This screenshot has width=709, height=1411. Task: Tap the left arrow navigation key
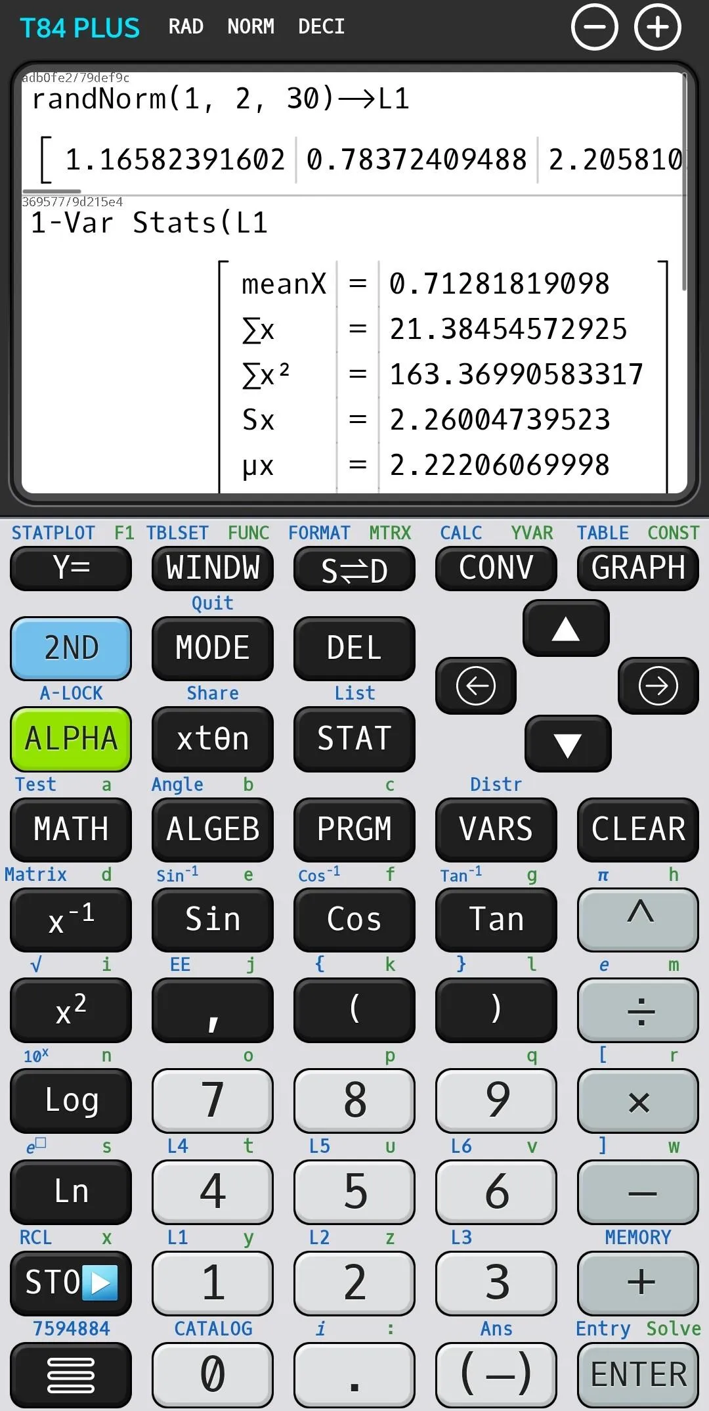click(476, 686)
